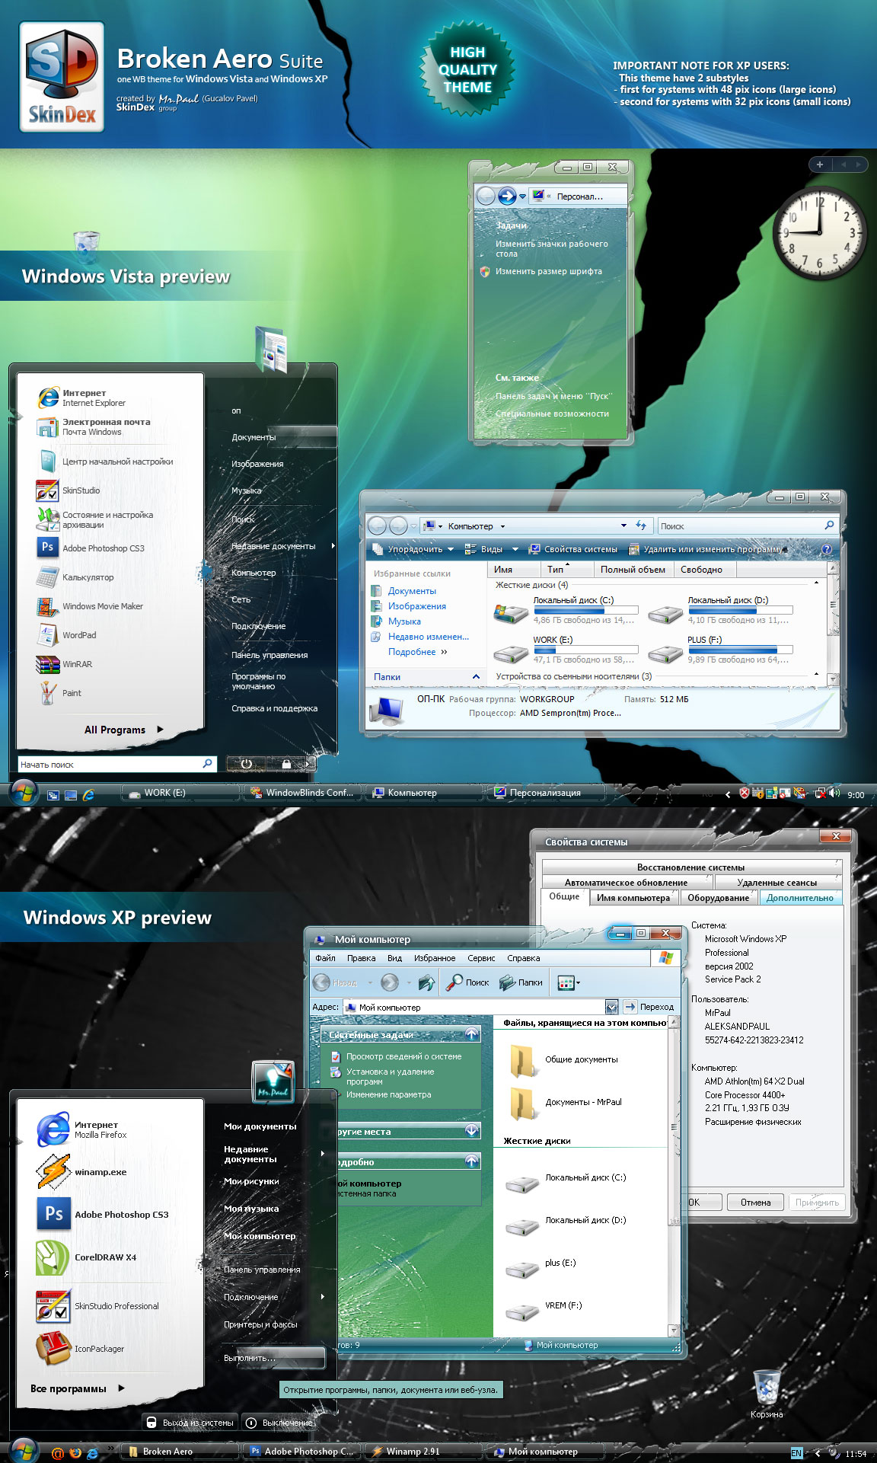Click the Start orb on the Vista taskbar
The height and width of the screenshot is (1463, 877).
pyautogui.click(x=24, y=793)
